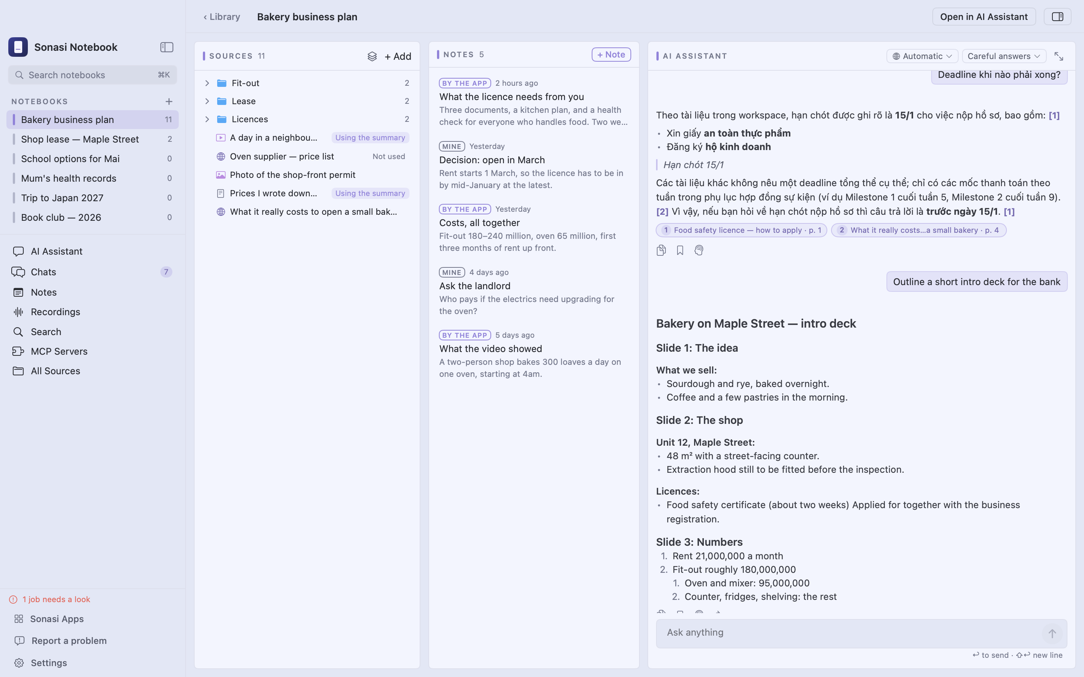Image resolution: width=1084 pixels, height=677 pixels.
Task: Expand the AI Assistant panel with arrows icon
Action: pos(1058,56)
